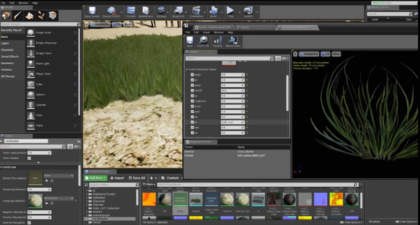Browse to Landscape Material magnifier icon
The width and height of the screenshot is (420, 225).
point(52,203)
